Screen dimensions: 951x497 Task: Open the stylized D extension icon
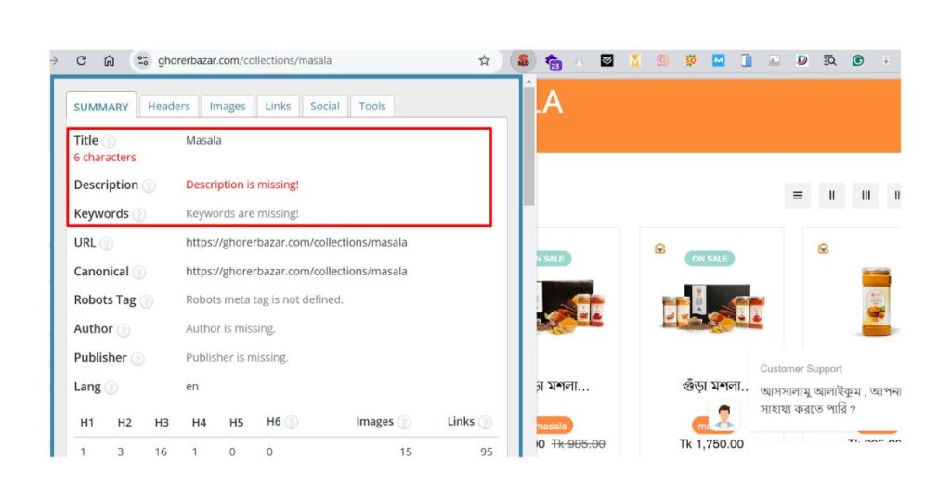[x=801, y=60]
